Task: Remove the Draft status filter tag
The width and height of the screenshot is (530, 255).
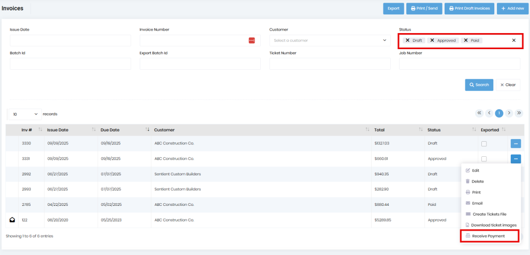Action: [408, 40]
